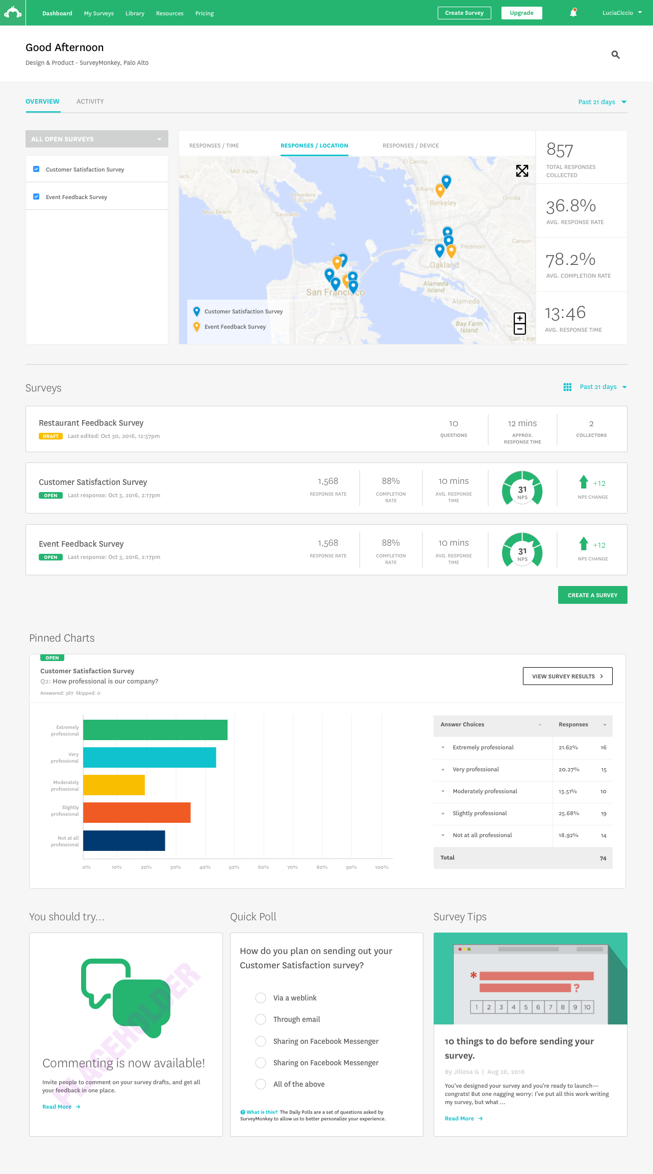Select Via a weblink option
Screen dimensions: 653x1174
261,998
